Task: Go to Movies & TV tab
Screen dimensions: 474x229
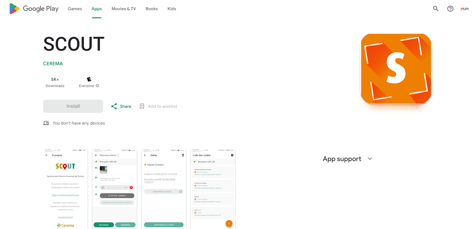Action: [124, 9]
